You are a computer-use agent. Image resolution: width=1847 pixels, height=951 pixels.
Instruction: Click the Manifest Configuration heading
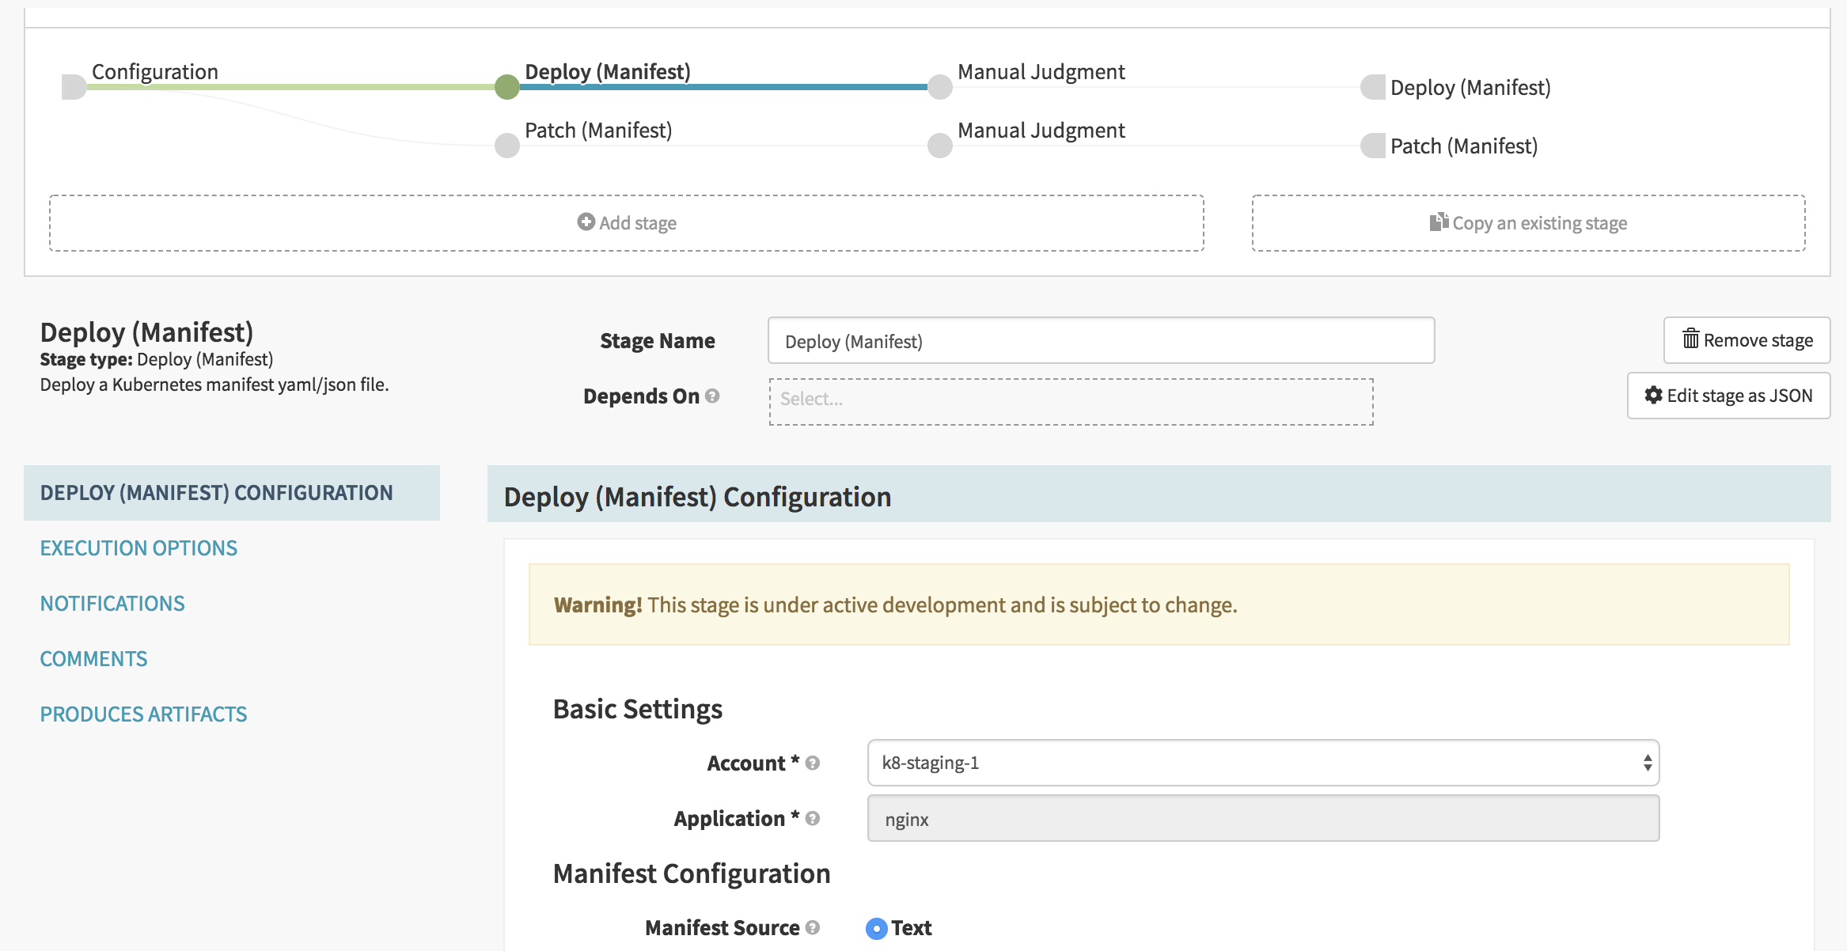pyautogui.click(x=692, y=873)
